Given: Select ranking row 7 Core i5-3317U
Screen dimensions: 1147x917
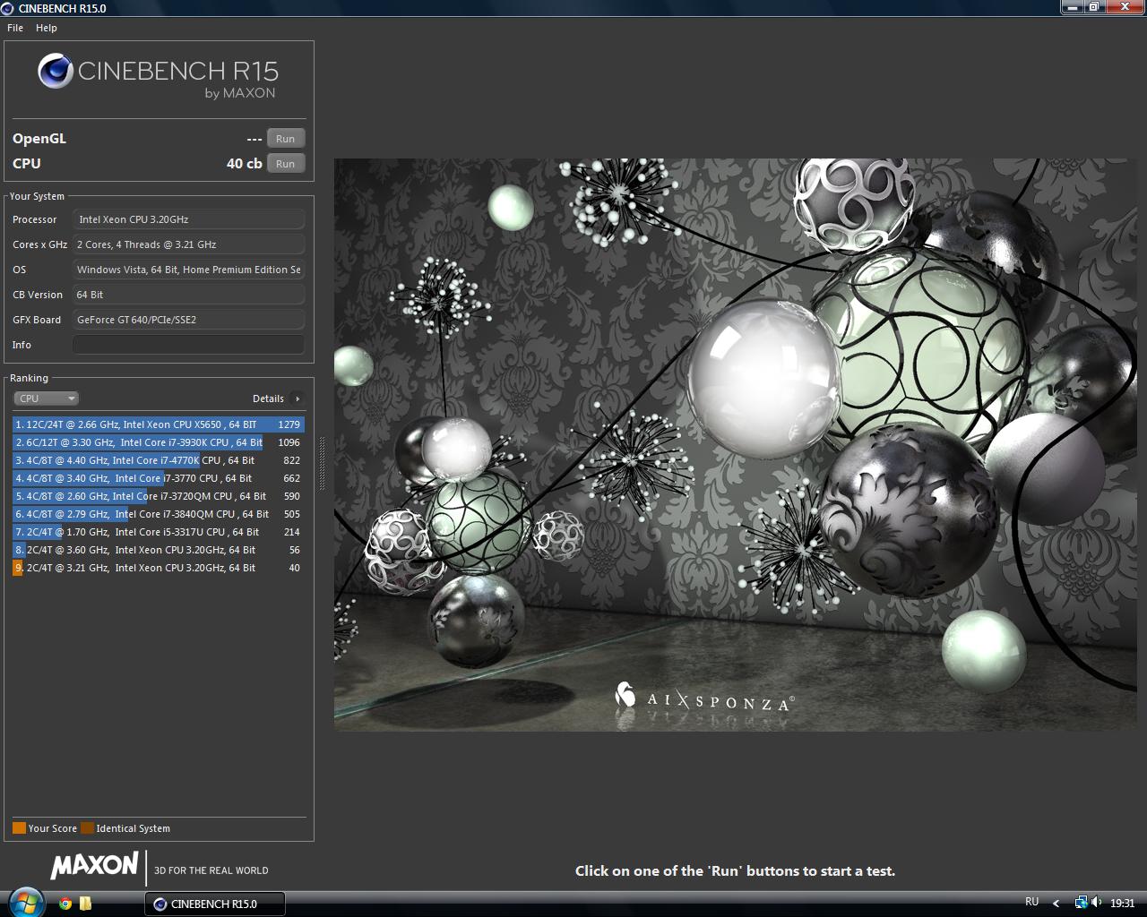Looking at the screenshot, I should point(159,532).
